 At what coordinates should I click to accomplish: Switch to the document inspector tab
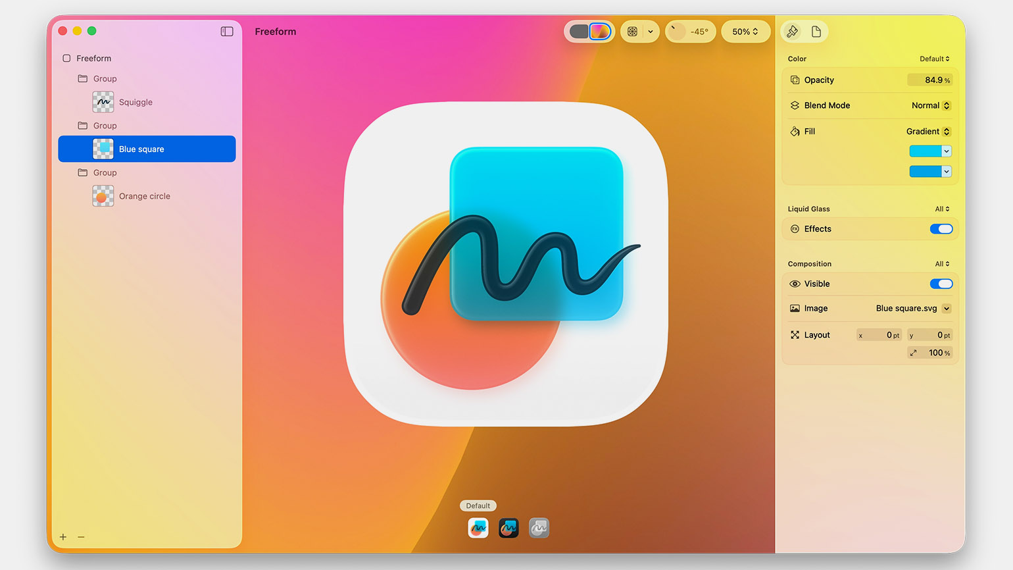[x=816, y=32]
